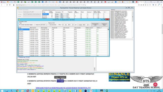Open File Explorer from the taskbar

tap(23, 91)
